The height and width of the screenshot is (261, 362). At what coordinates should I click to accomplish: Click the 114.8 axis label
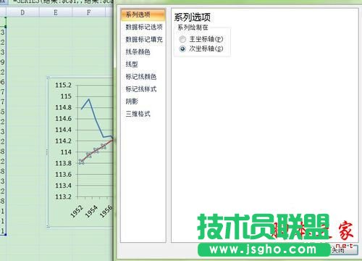pyautogui.click(x=64, y=107)
